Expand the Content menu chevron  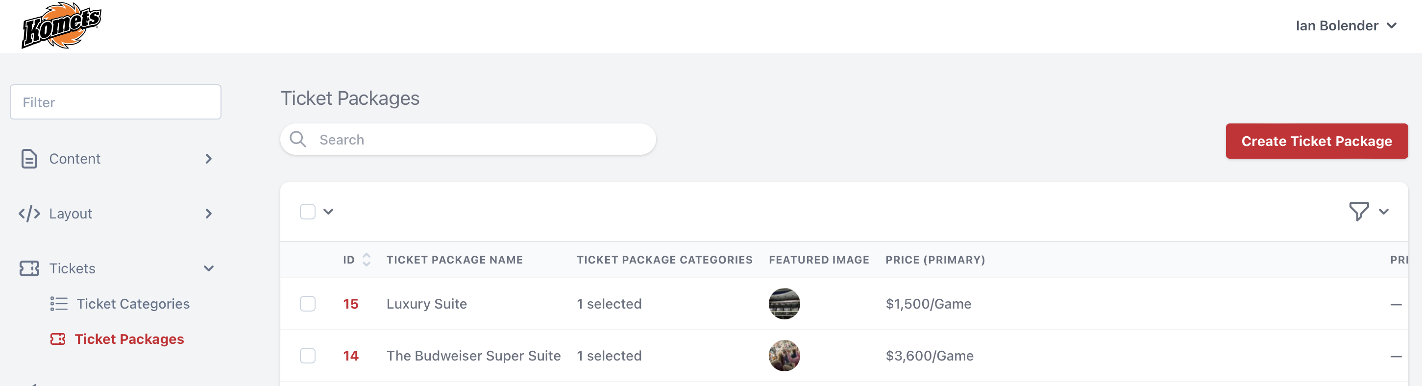tap(209, 159)
